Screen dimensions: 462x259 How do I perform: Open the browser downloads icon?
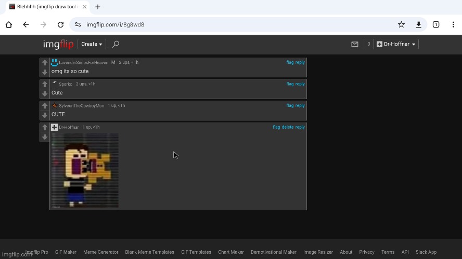[x=418, y=24]
